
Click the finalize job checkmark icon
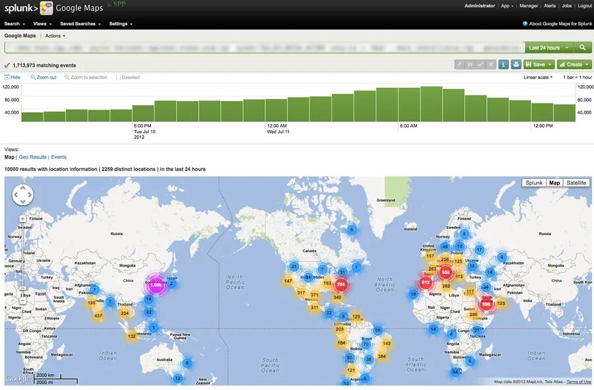click(x=480, y=65)
